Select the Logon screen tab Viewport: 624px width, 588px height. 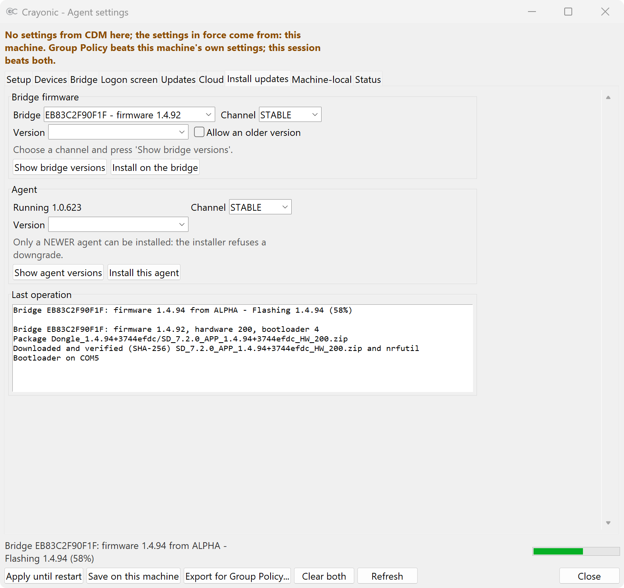(x=129, y=79)
